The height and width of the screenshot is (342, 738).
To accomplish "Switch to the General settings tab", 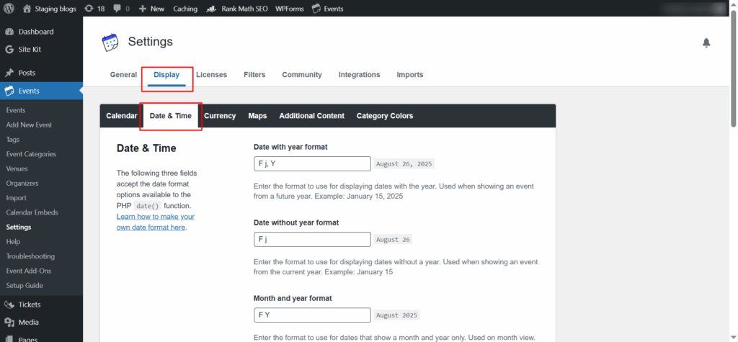I will pos(123,75).
